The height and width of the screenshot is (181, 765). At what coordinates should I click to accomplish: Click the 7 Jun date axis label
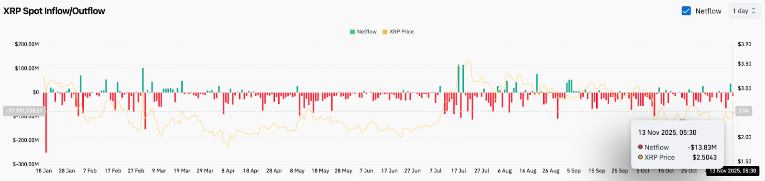click(x=366, y=171)
